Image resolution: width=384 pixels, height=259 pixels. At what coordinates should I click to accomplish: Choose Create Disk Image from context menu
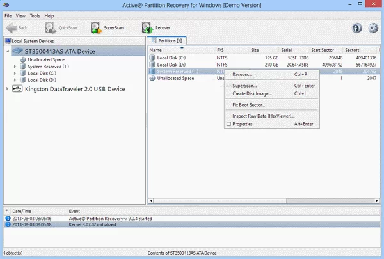pos(252,93)
